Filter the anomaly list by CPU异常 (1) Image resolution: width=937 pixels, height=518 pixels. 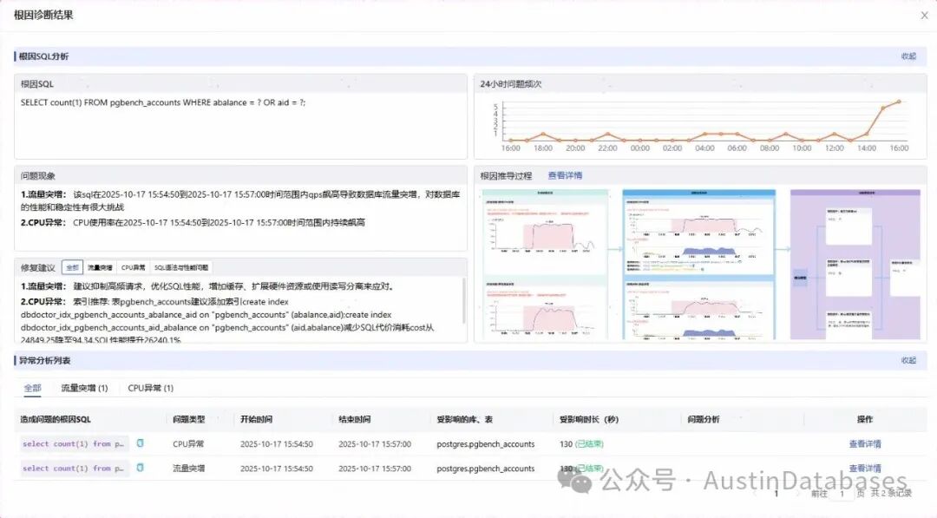click(x=151, y=388)
